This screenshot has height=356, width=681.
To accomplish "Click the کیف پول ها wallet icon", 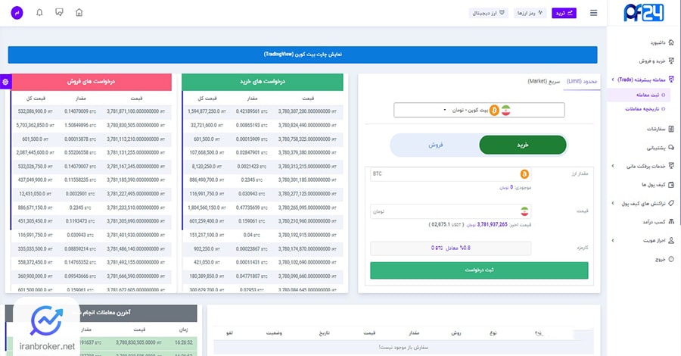I will click(671, 185).
